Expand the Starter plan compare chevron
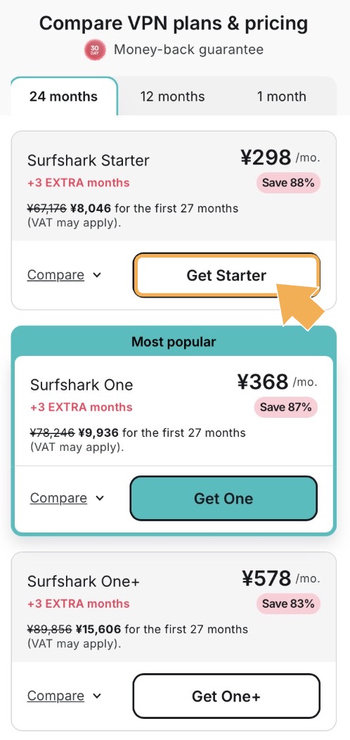Viewport: 350px width, 740px height. click(97, 275)
